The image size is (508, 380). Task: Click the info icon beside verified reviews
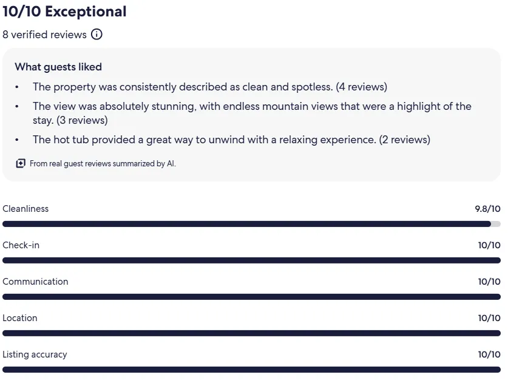pos(97,35)
